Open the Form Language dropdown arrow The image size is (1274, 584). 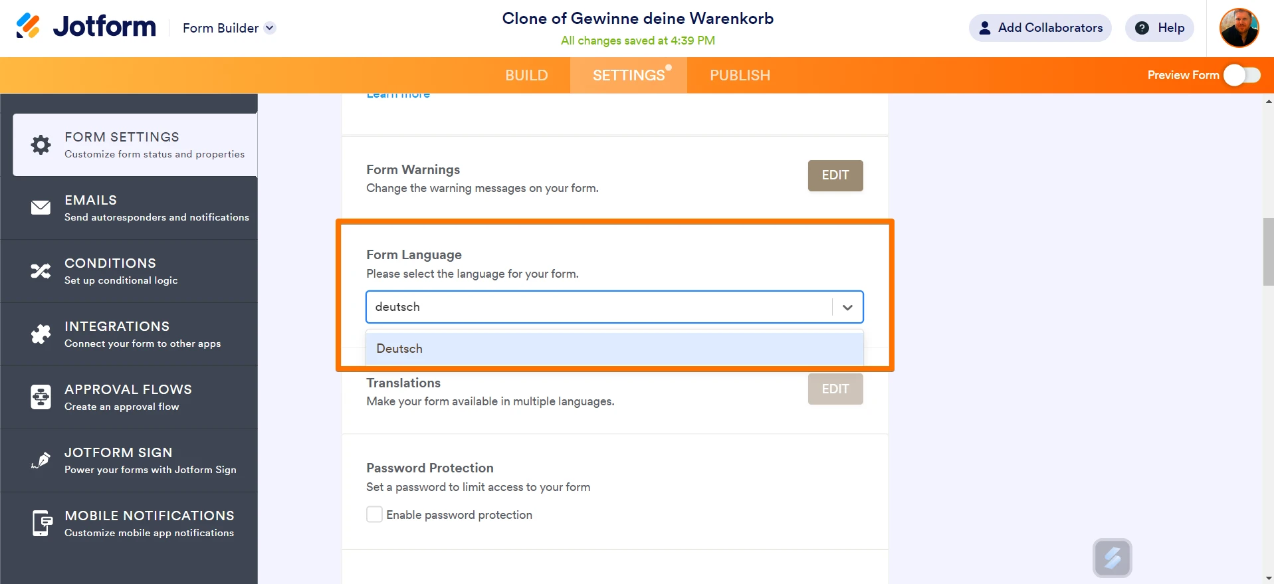click(847, 307)
